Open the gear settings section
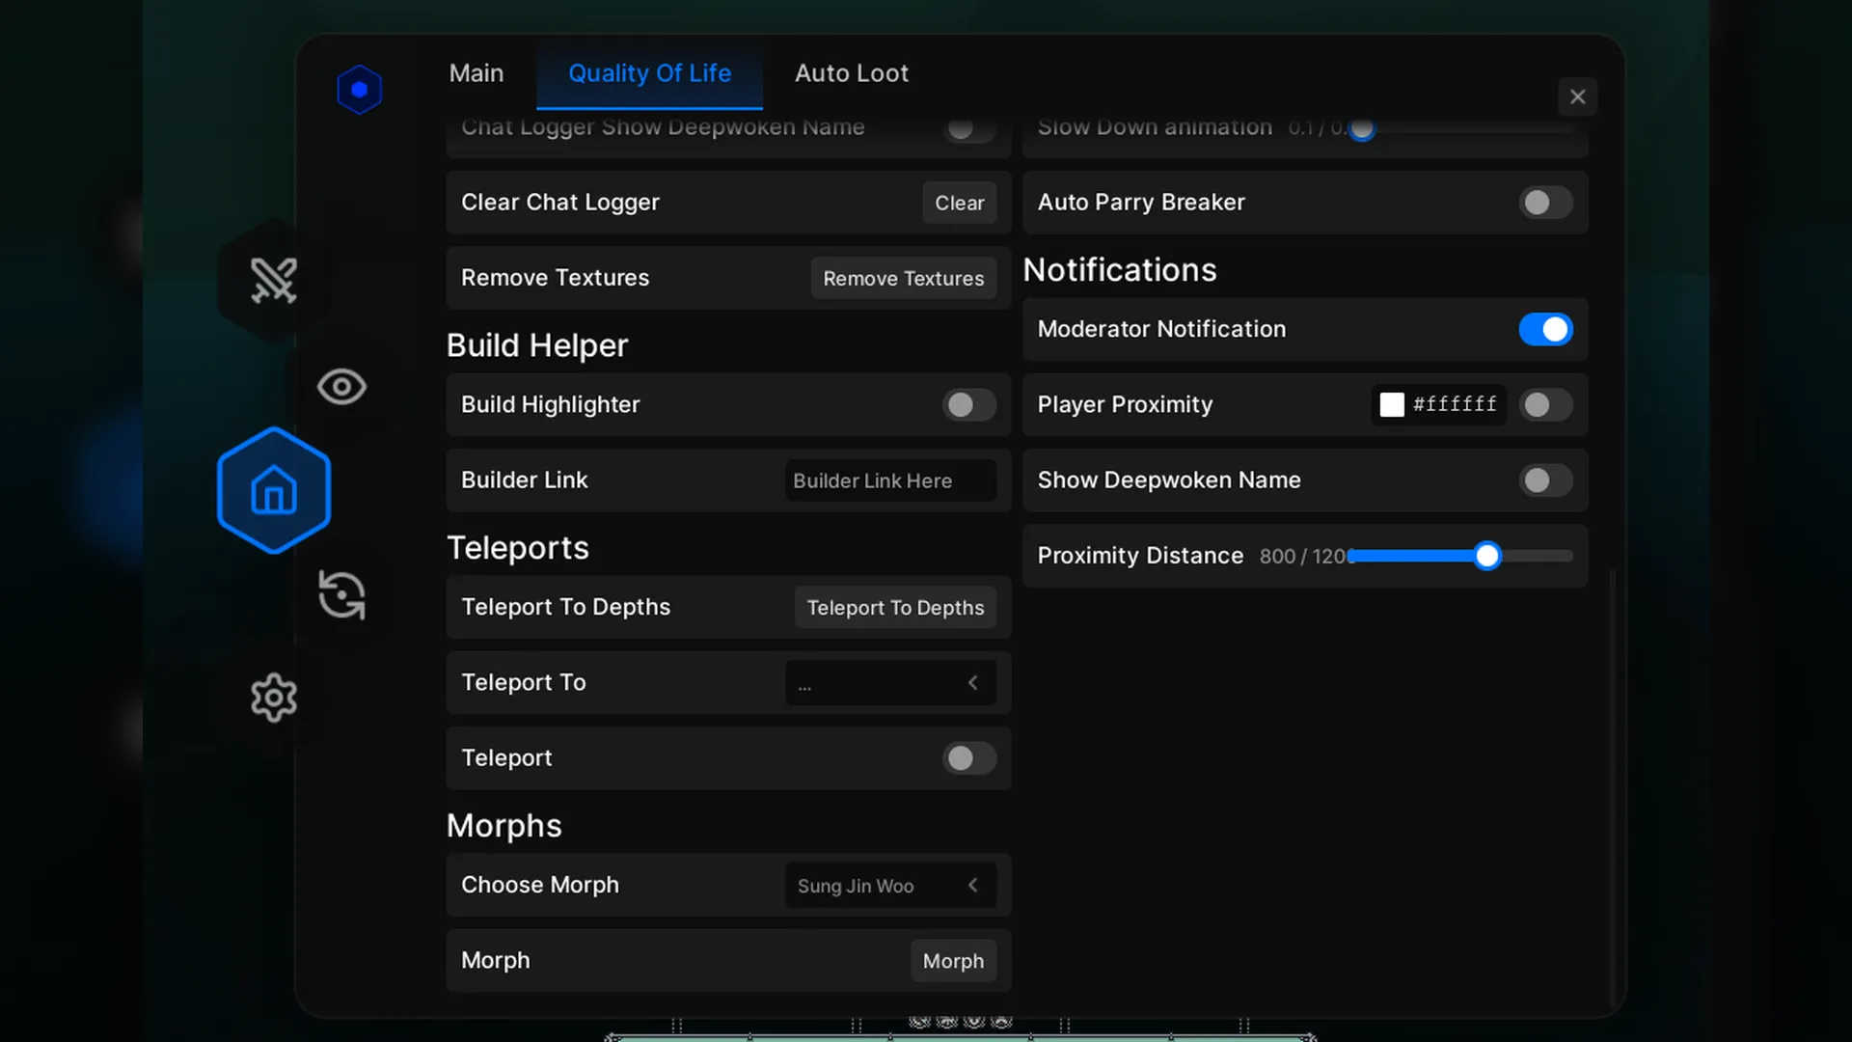Screen dimensions: 1852x1042 click(274, 698)
